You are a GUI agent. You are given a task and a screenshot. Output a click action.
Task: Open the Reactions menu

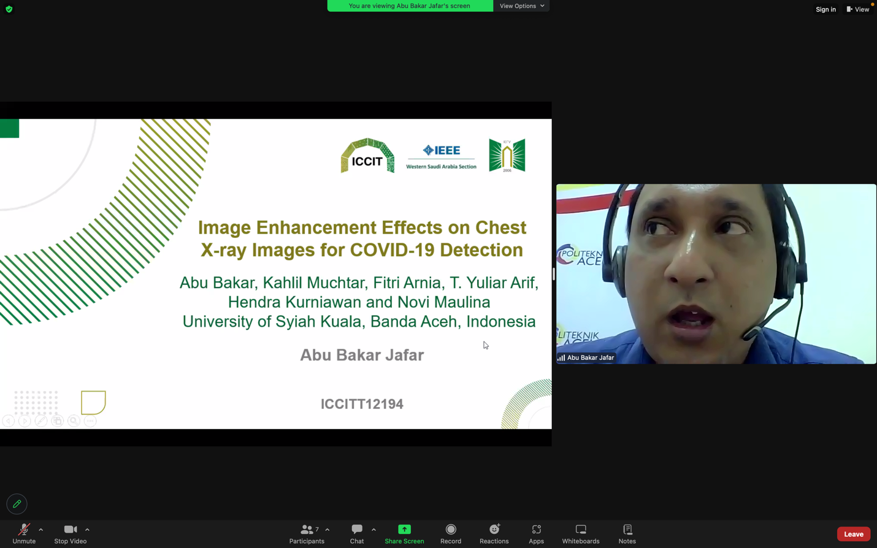coord(494,533)
